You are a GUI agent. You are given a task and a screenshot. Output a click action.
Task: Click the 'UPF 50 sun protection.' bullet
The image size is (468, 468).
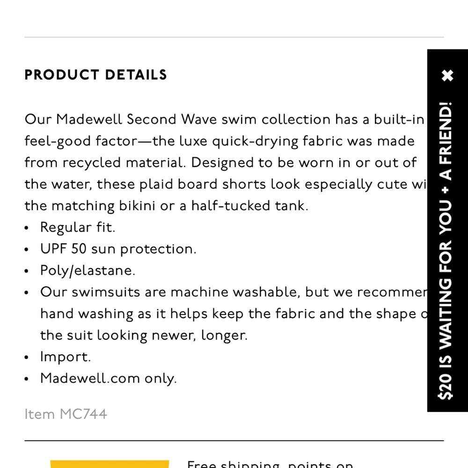click(118, 249)
